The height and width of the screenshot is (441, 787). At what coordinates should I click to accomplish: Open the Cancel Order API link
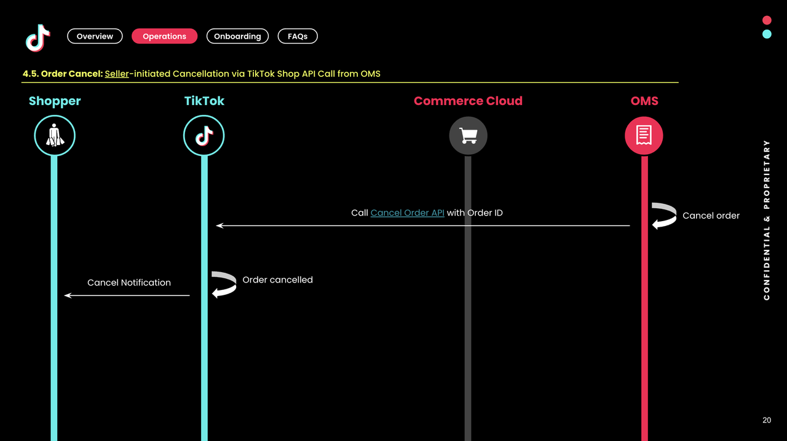[407, 213]
